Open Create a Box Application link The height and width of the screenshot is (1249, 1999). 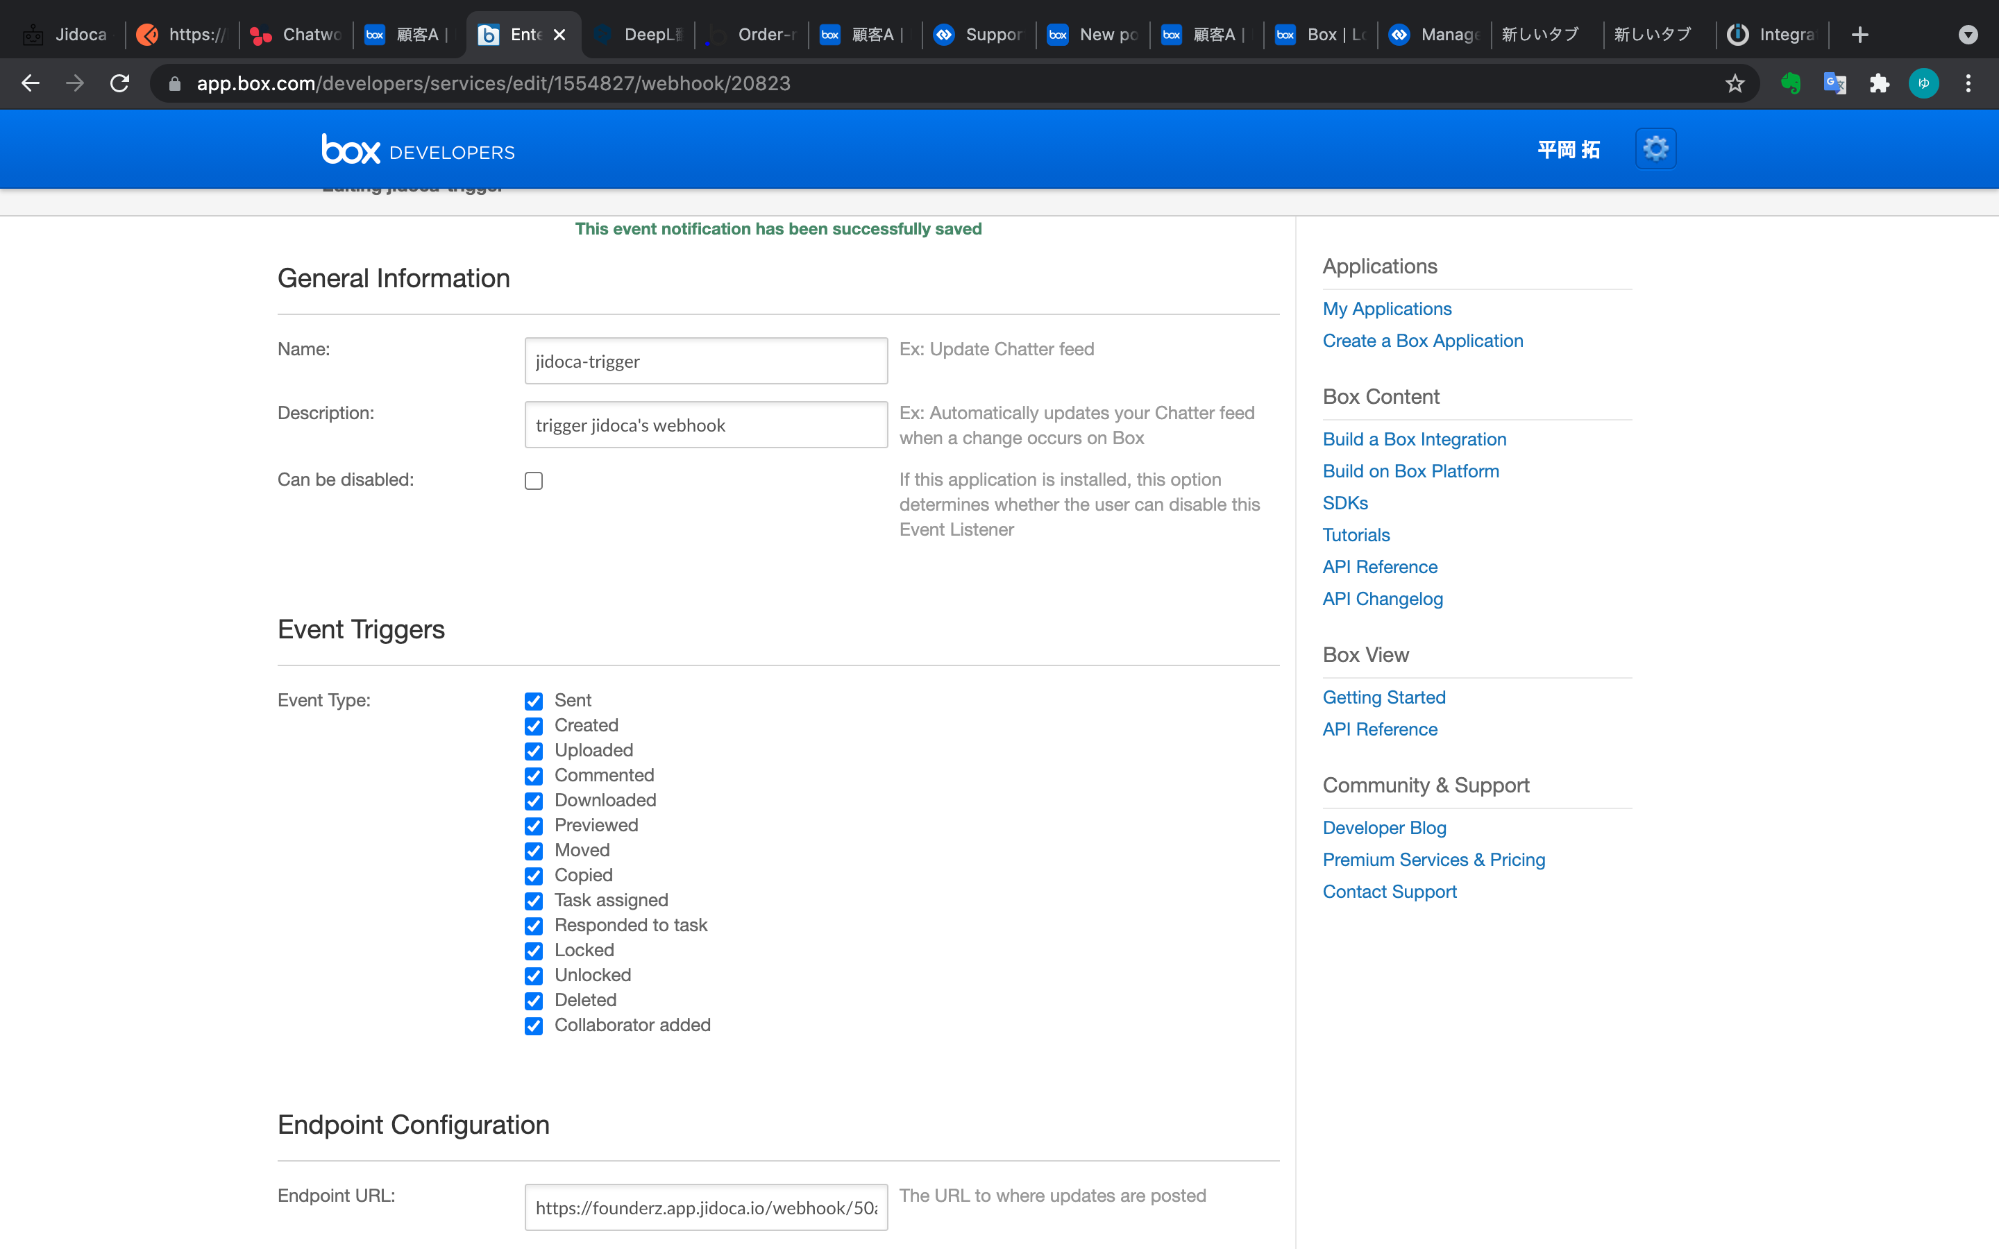click(x=1422, y=340)
